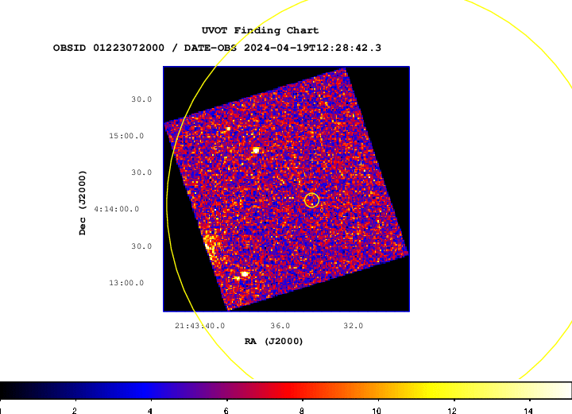572x414 pixels.
Task: Click the colorbar tick label 2
Action: (x=75, y=411)
